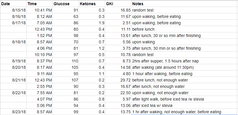This screenshot has width=238, height=115.
Task: Select the GKI value 22.50
Action: pos(118,93)
